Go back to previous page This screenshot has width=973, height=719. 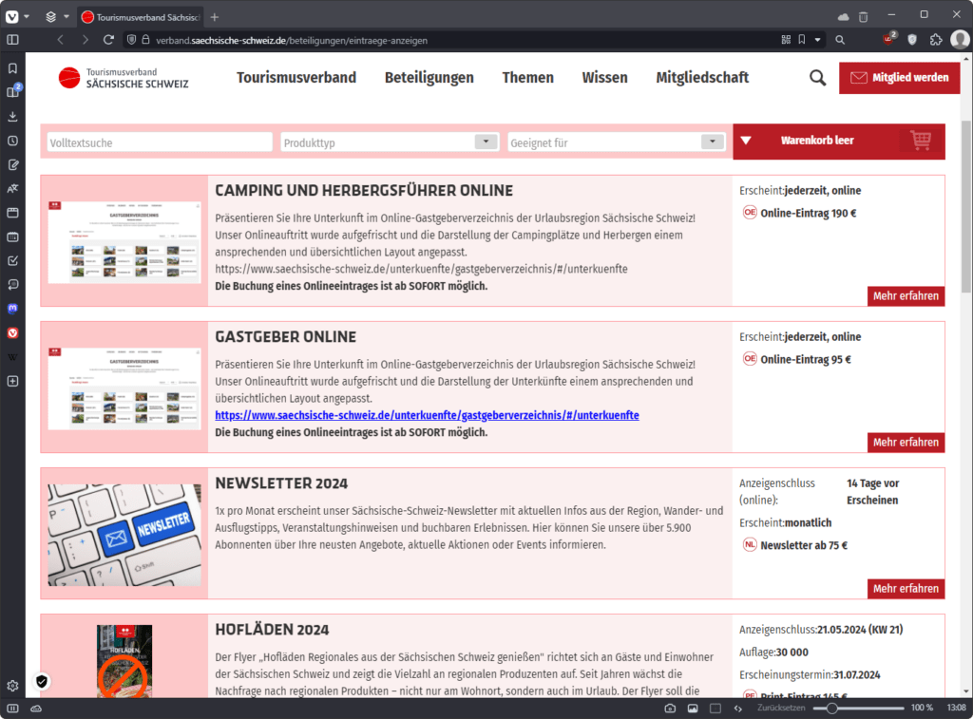click(60, 40)
